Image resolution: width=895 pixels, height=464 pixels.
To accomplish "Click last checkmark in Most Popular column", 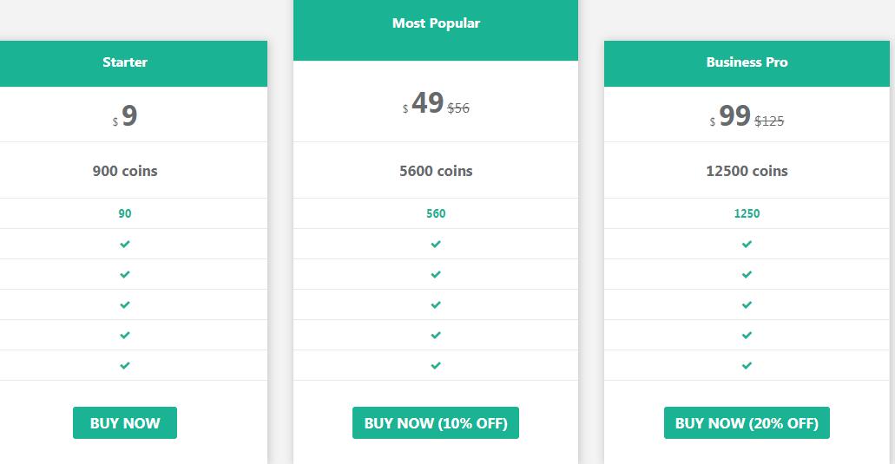I will pos(436,365).
